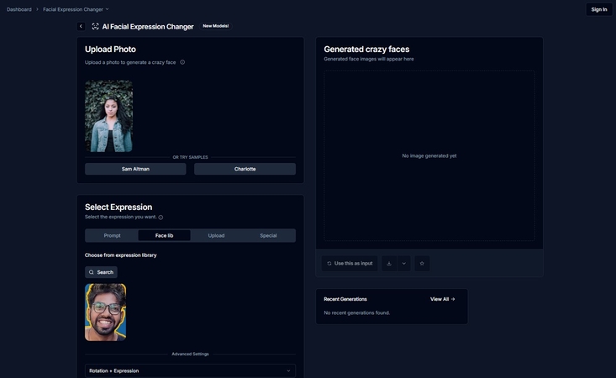Click the info icon beside the upload hint
The width and height of the screenshot is (616, 378).
coord(182,62)
